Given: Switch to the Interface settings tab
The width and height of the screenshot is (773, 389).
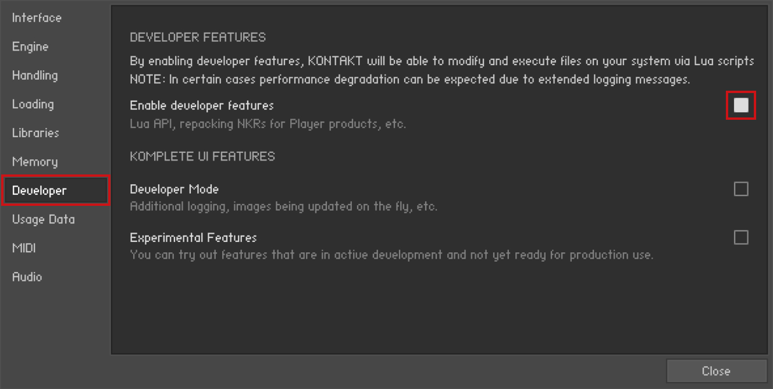Looking at the screenshot, I should tap(36, 17).
